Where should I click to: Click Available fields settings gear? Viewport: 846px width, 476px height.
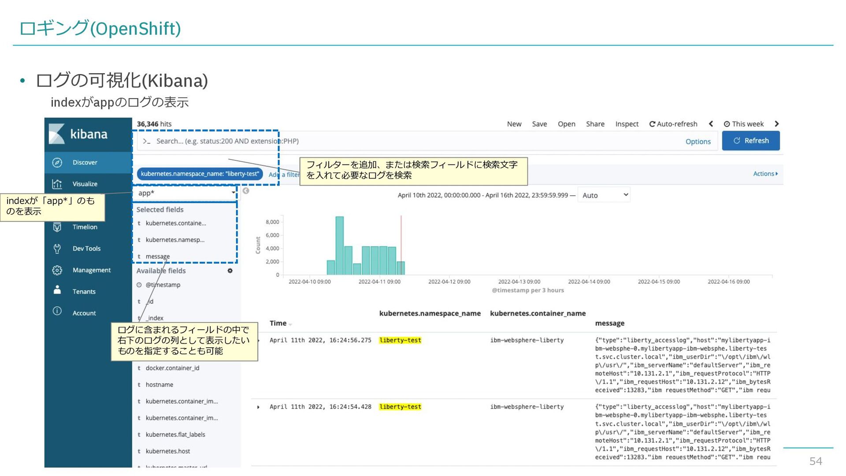230,271
